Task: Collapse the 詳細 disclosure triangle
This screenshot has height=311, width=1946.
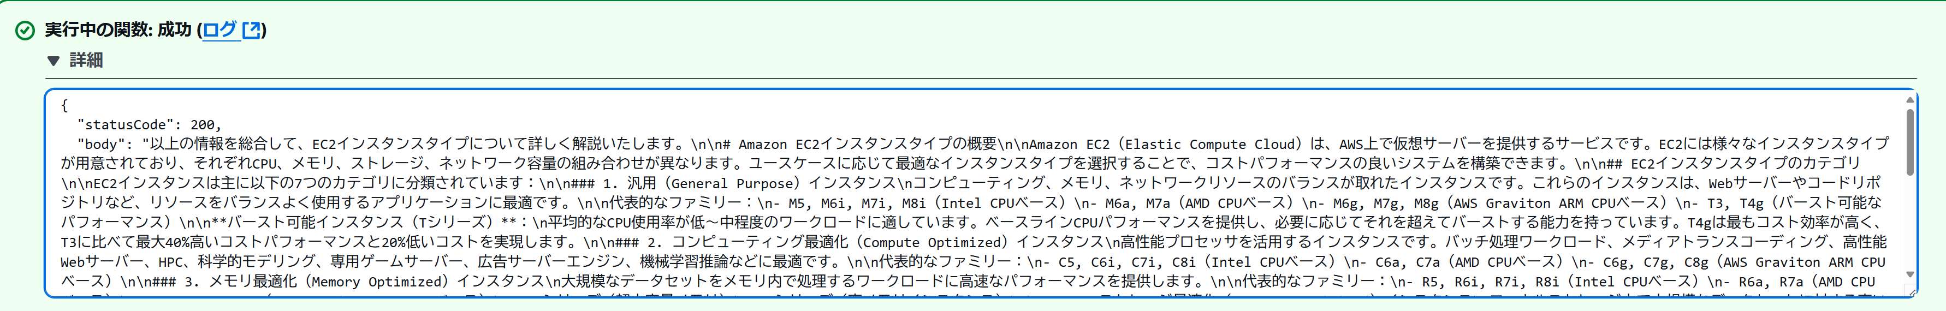Action: [54, 61]
